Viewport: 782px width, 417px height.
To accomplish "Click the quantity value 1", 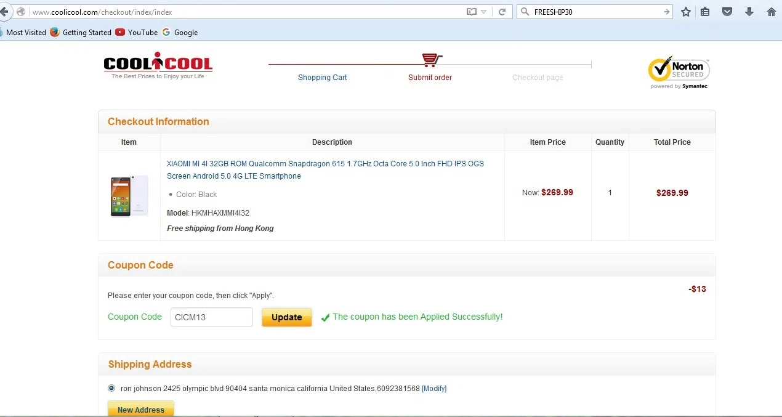I will click(x=610, y=193).
